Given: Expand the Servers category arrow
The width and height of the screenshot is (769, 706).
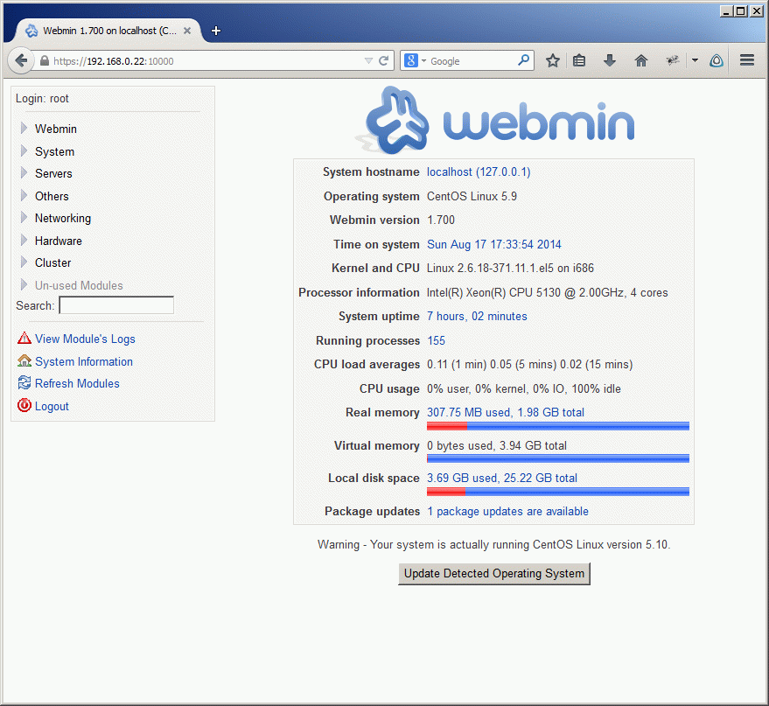Looking at the screenshot, I should pos(24,172).
